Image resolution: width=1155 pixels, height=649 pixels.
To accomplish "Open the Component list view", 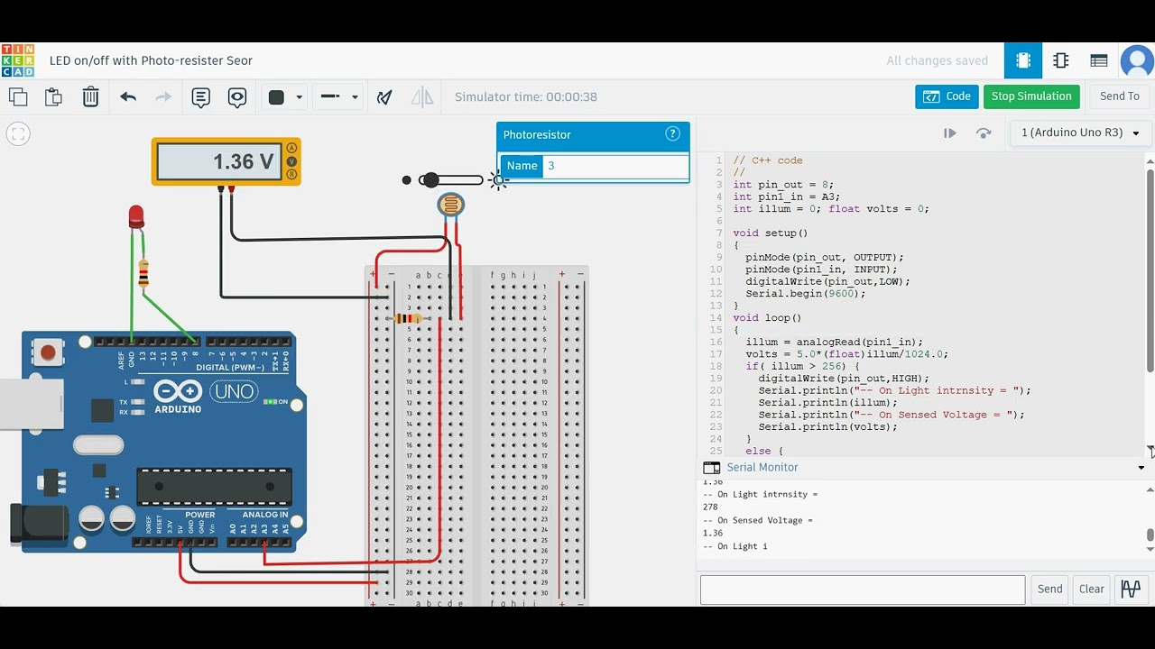I will 1099,60.
